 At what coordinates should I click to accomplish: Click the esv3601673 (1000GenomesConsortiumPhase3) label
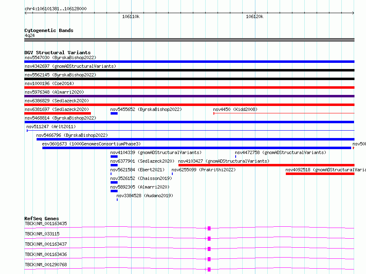tap(91, 144)
